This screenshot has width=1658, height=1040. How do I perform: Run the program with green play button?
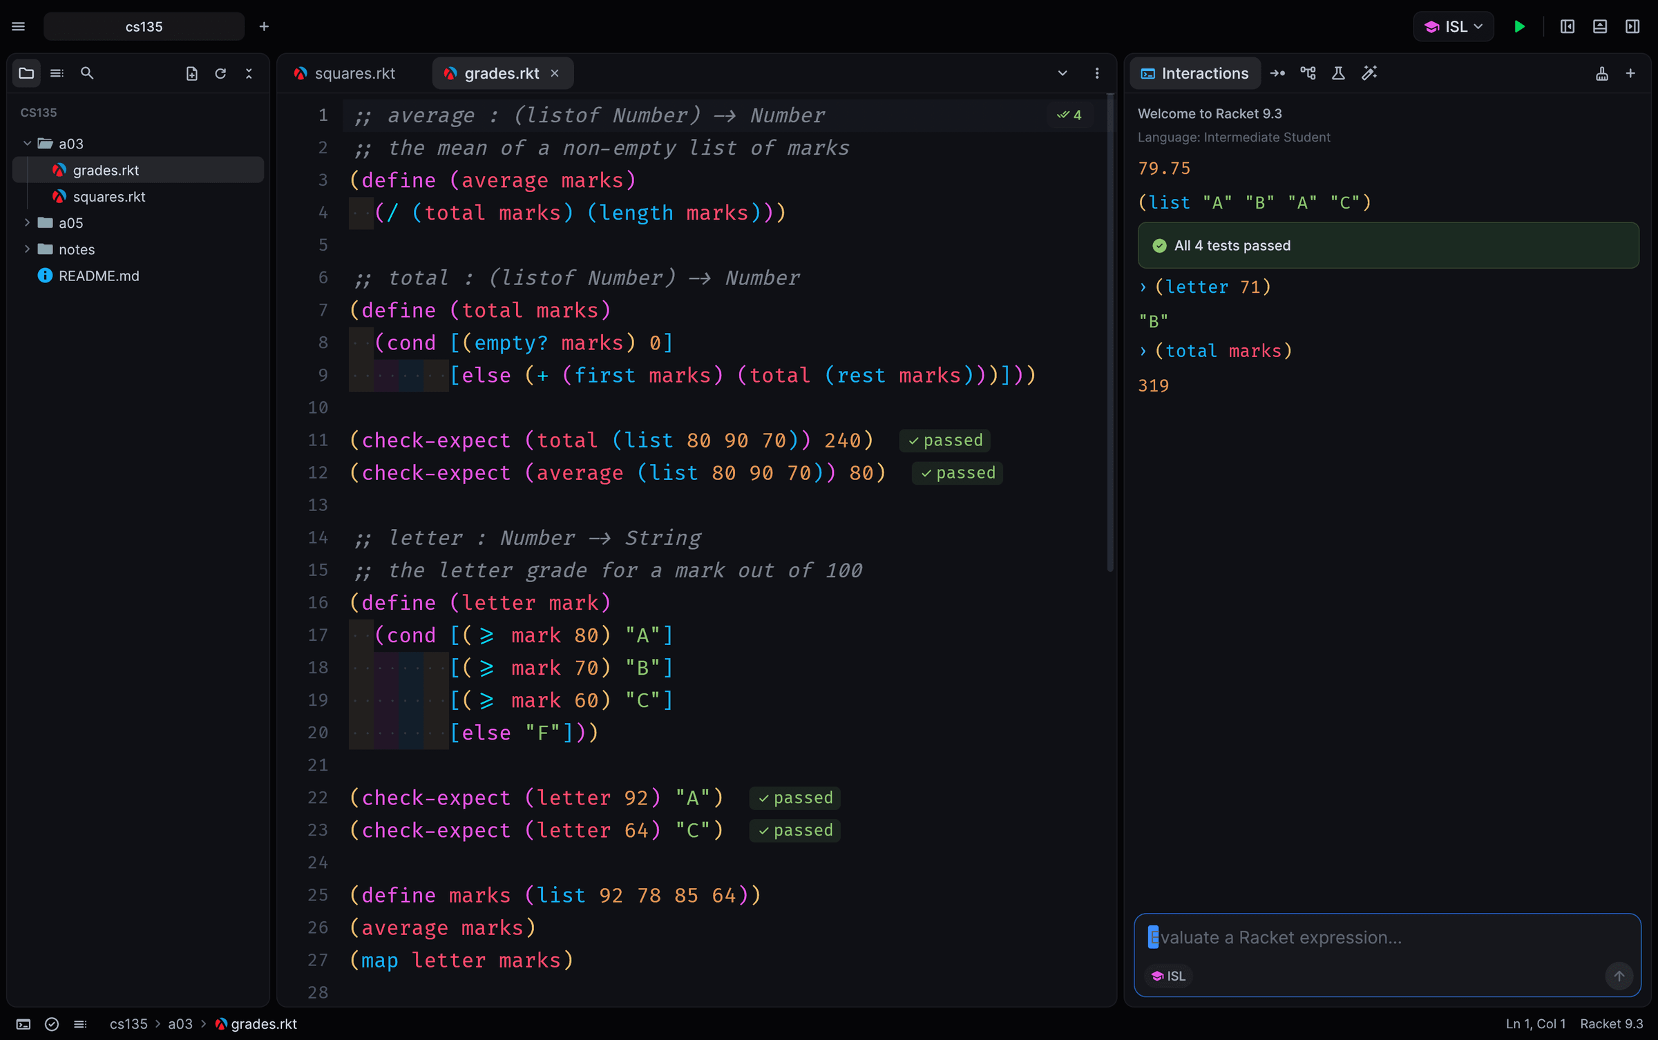click(1519, 26)
